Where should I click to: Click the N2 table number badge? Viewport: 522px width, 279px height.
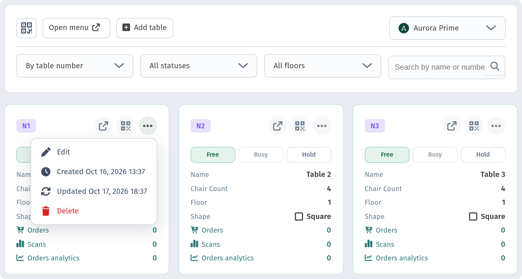[x=201, y=126]
